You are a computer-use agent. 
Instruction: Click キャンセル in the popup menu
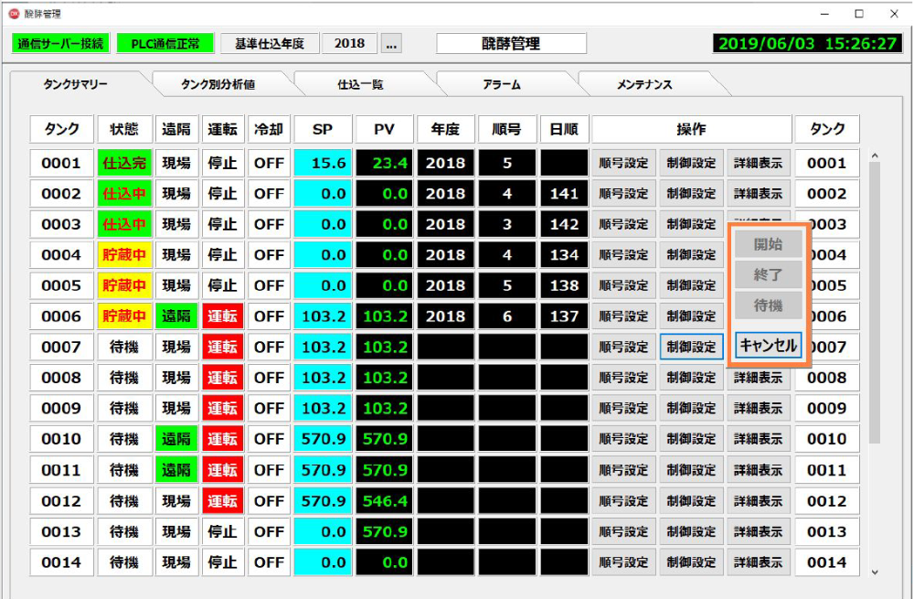pos(769,346)
